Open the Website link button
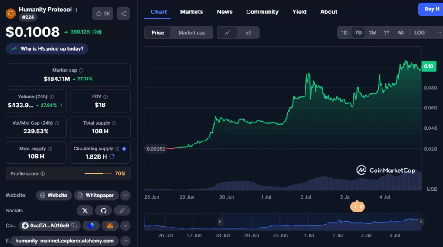This screenshot has height=247, width=443. [54, 195]
